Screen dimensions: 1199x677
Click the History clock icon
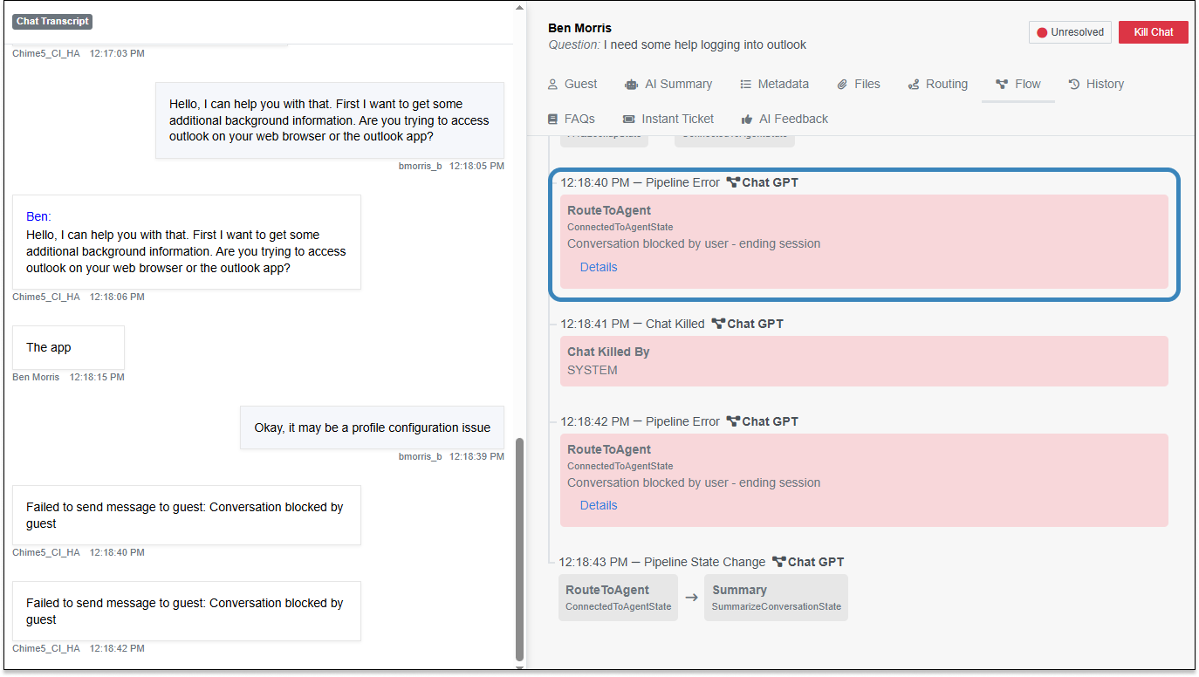pyautogui.click(x=1074, y=85)
